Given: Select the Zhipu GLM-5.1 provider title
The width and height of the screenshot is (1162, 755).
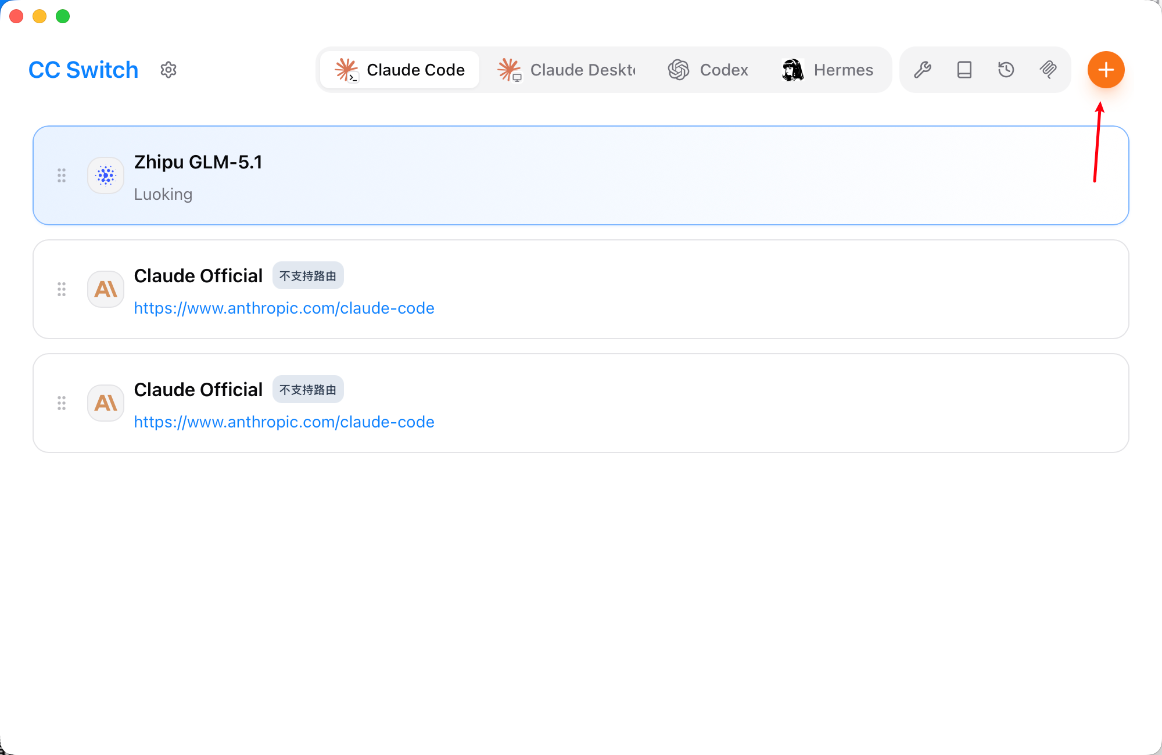Looking at the screenshot, I should [198, 162].
